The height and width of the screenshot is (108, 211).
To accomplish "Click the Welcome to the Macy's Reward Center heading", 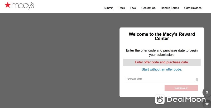I will (162, 36).
